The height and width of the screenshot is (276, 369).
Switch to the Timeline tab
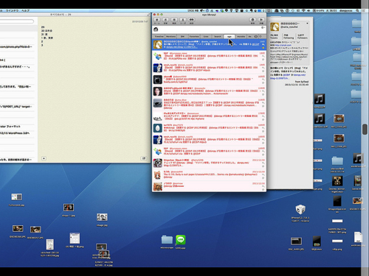(x=159, y=37)
